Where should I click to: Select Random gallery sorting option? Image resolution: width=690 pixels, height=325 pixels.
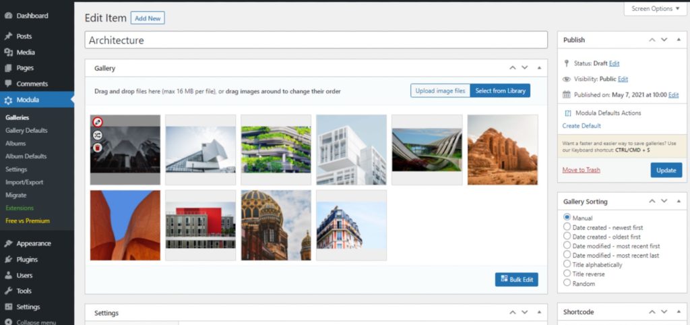tap(567, 284)
